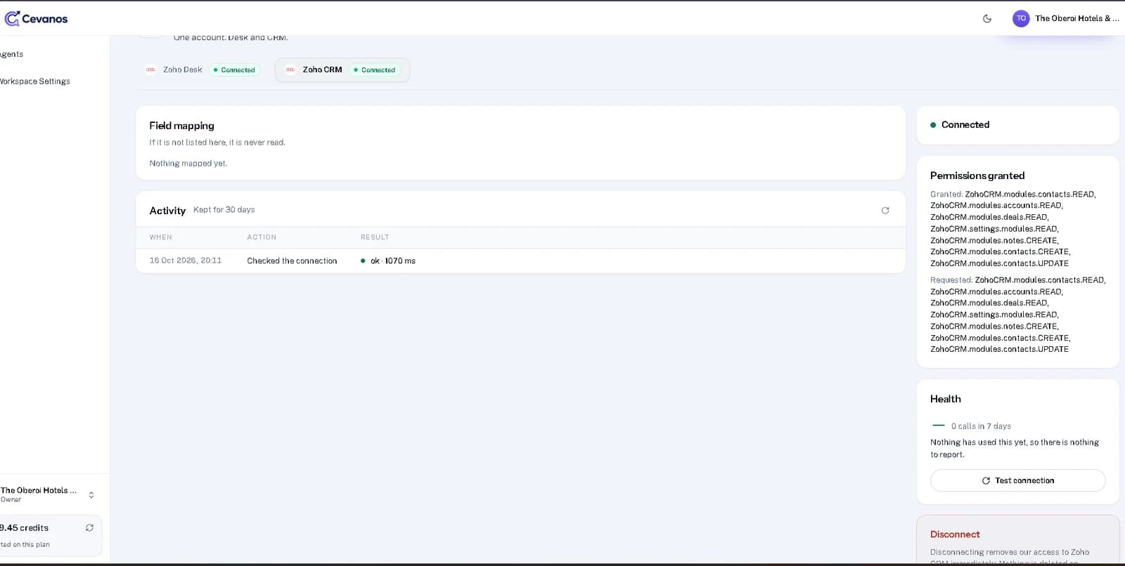Click the Zoho CRM Connected badge
Screen dimensions: 1125x566
[x=375, y=70]
